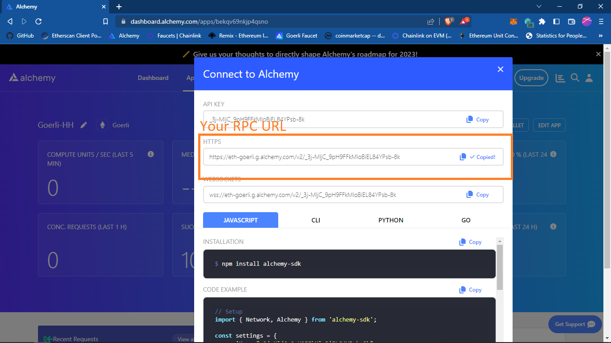Toggle the browser sidebar icon
The height and width of the screenshot is (343, 611).
click(x=556, y=21)
